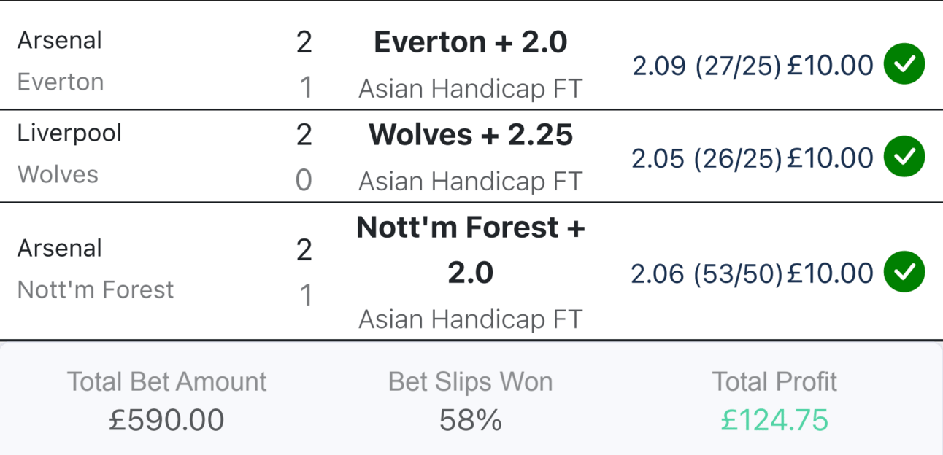Click Asian Handicap FT under Wolves + 2.25
The height and width of the screenshot is (455, 943).
(471, 181)
